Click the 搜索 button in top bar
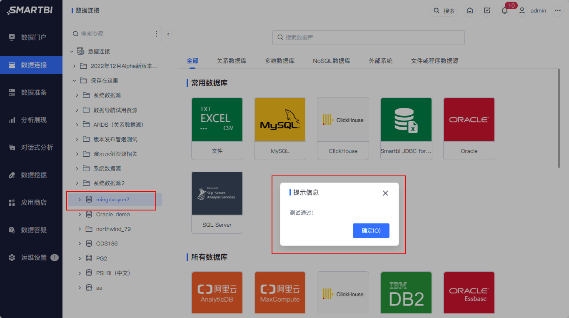 pyautogui.click(x=444, y=10)
